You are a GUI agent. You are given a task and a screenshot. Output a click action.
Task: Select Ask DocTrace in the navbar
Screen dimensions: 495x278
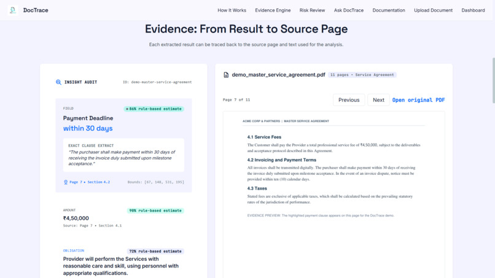[349, 10]
